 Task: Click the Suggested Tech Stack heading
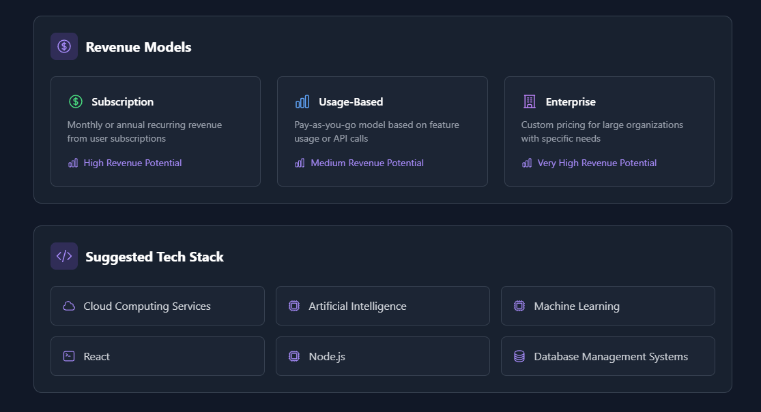pos(154,257)
